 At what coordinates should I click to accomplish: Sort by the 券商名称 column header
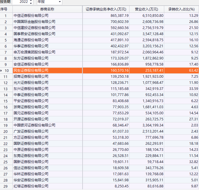pyautogui.click(x=48, y=9)
